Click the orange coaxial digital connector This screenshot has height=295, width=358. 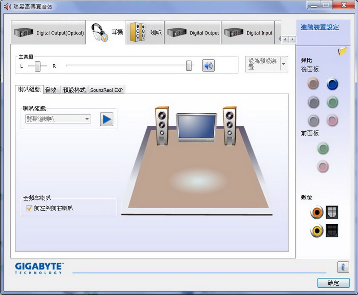point(317,212)
